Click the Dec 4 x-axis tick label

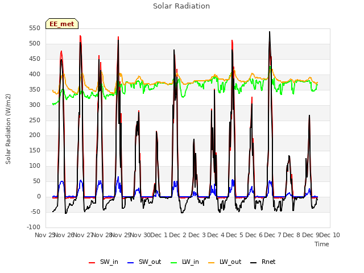point(216,235)
